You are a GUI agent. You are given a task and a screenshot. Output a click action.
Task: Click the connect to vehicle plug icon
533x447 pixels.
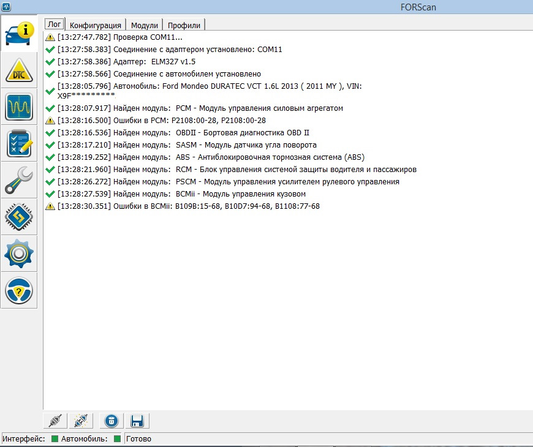55,421
